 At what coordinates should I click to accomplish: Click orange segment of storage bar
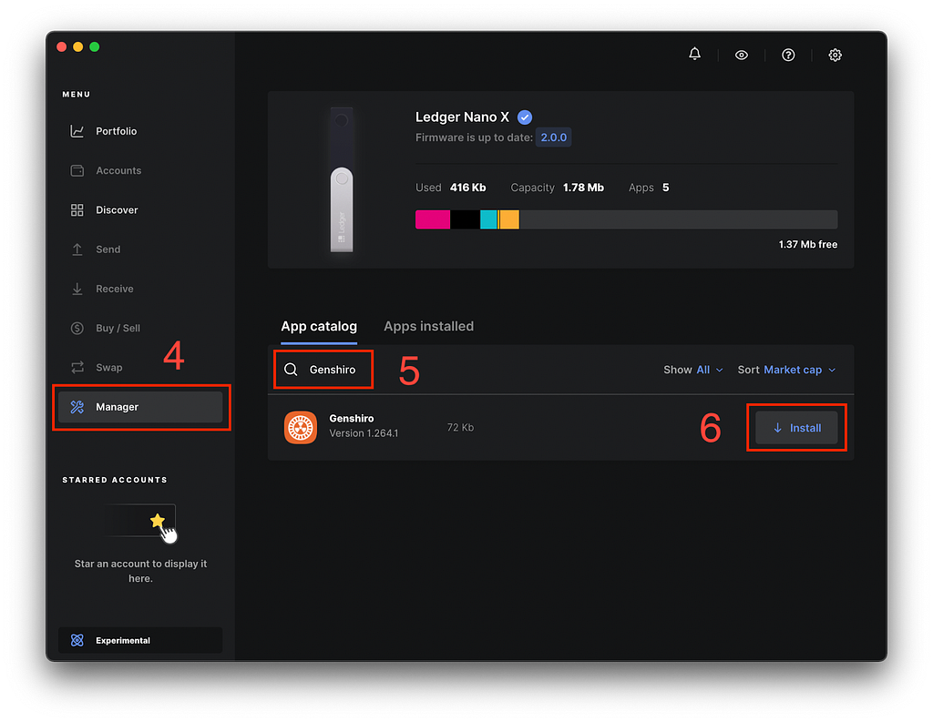click(508, 219)
